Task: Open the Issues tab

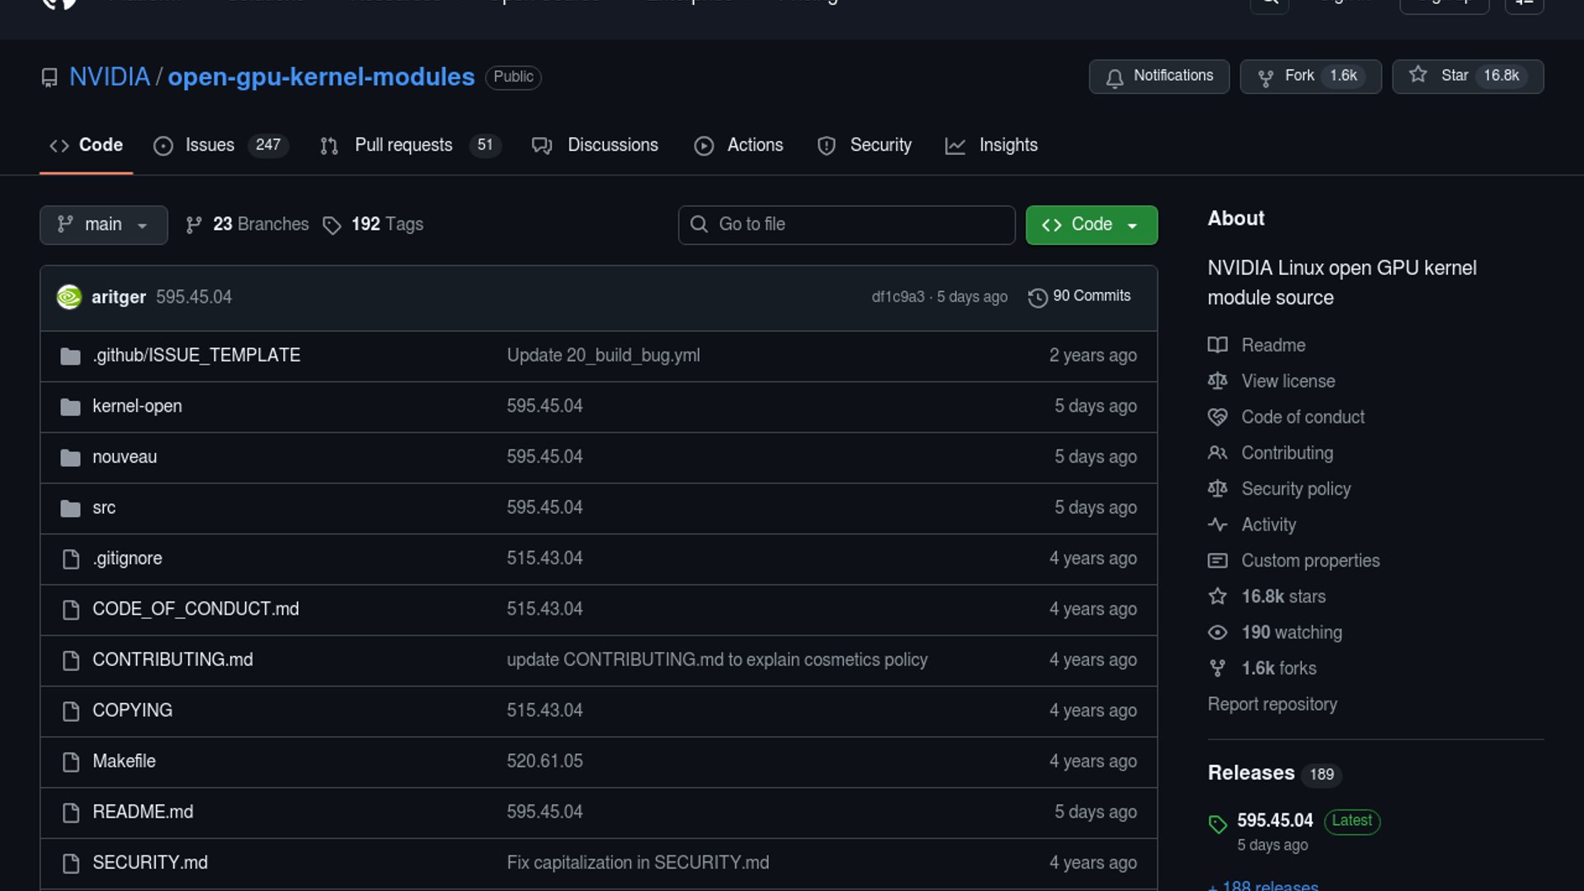Action: click(209, 145)
